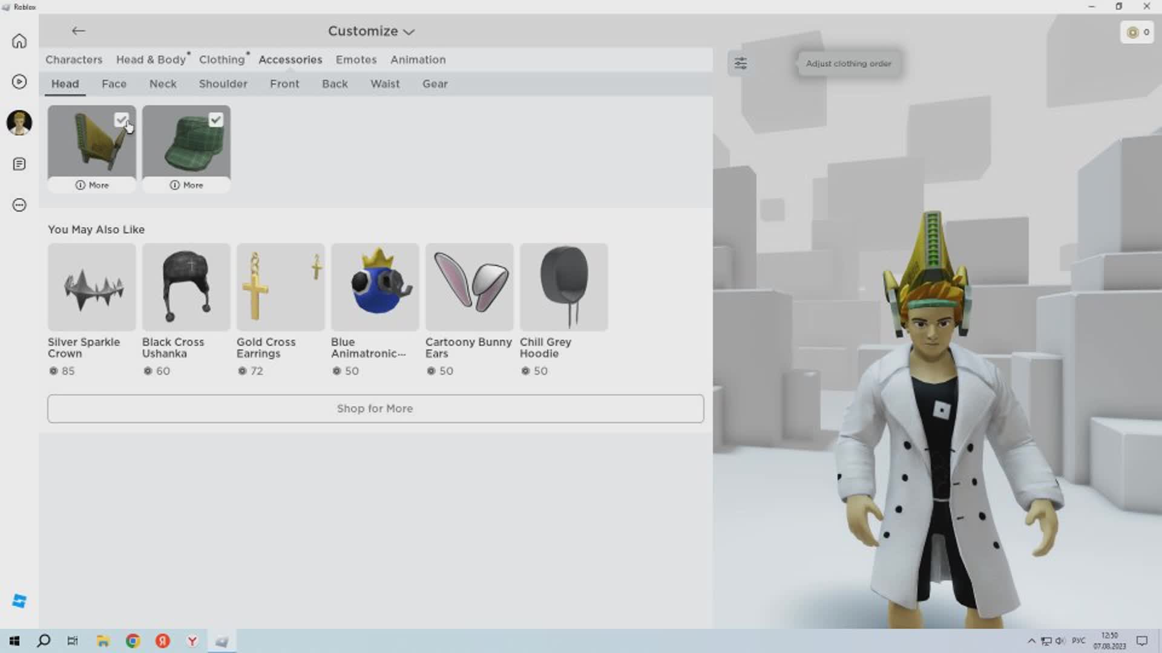Enable the Silver Sparkle Crown item
The height and width of the screenshot is (653, 1162).
(91, 286)
